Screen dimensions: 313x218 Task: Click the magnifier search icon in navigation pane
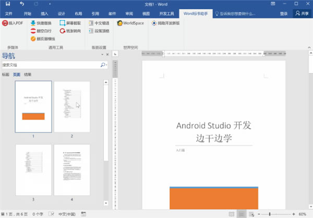[x=103, y=65]
